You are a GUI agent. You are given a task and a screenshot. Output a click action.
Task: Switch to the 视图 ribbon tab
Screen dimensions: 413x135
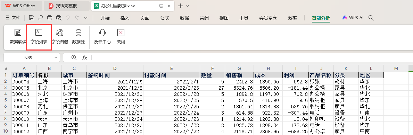(224, 18)
